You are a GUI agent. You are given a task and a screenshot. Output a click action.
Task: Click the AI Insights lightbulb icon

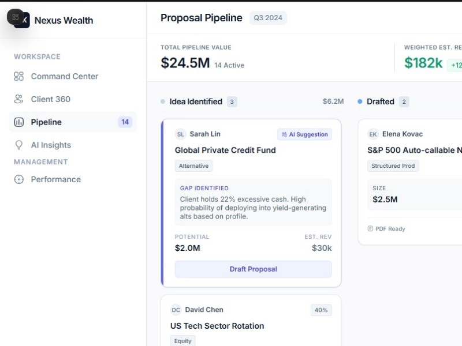[x=19, y=145]
